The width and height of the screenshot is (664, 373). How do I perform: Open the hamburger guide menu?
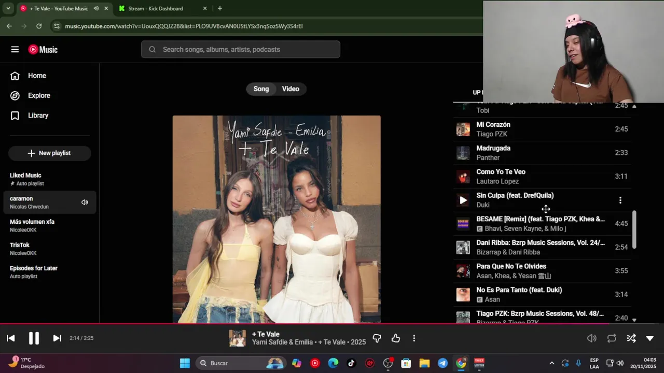[x=15, y=50]
